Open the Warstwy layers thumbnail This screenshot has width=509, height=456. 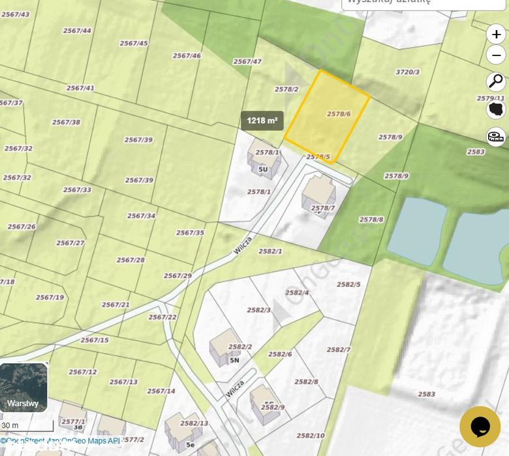(23, 388)
